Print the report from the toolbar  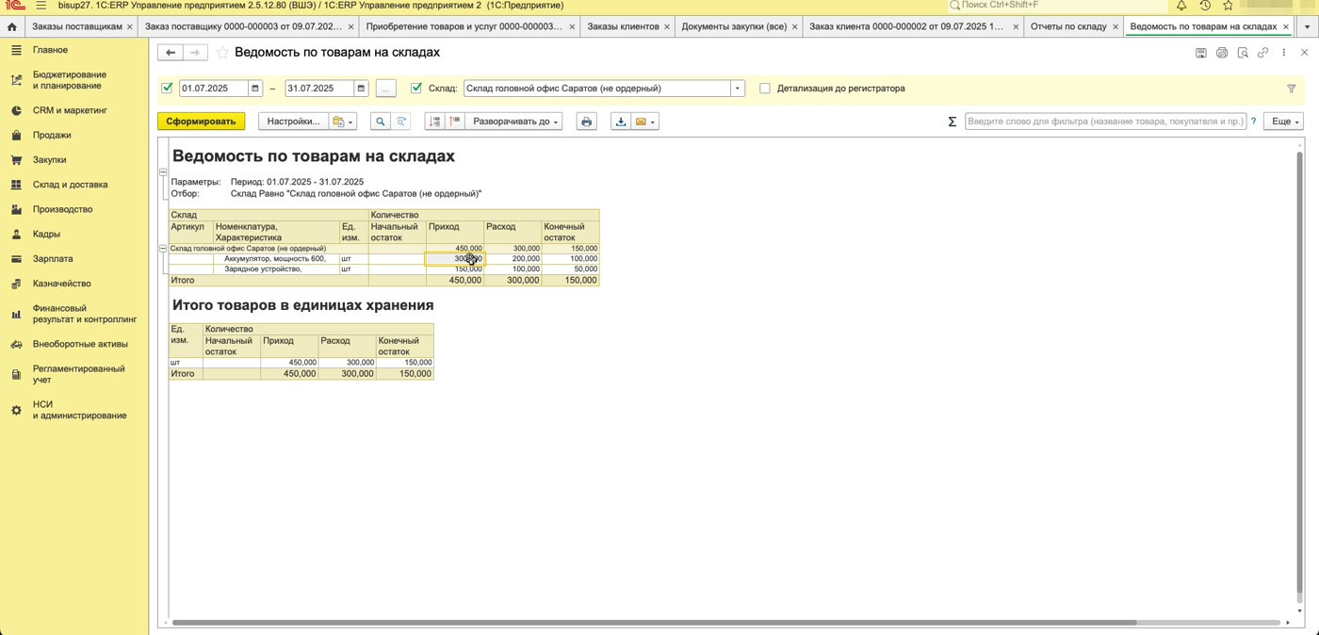tap(587, 122)
